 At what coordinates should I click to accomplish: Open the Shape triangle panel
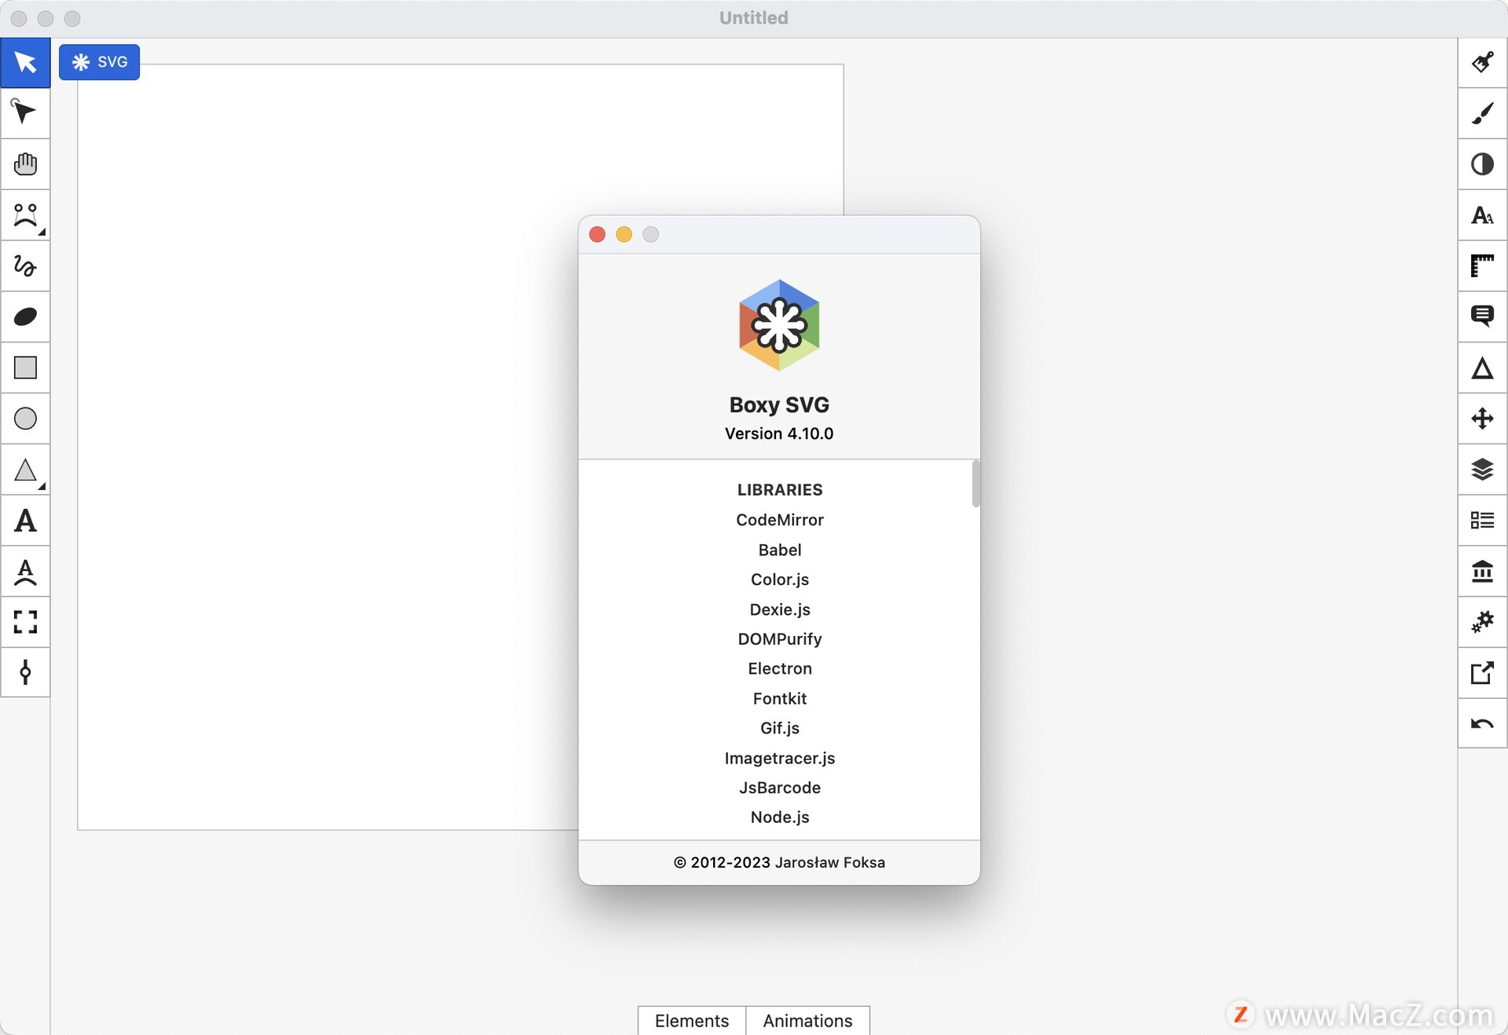[x=1482, y=368]
